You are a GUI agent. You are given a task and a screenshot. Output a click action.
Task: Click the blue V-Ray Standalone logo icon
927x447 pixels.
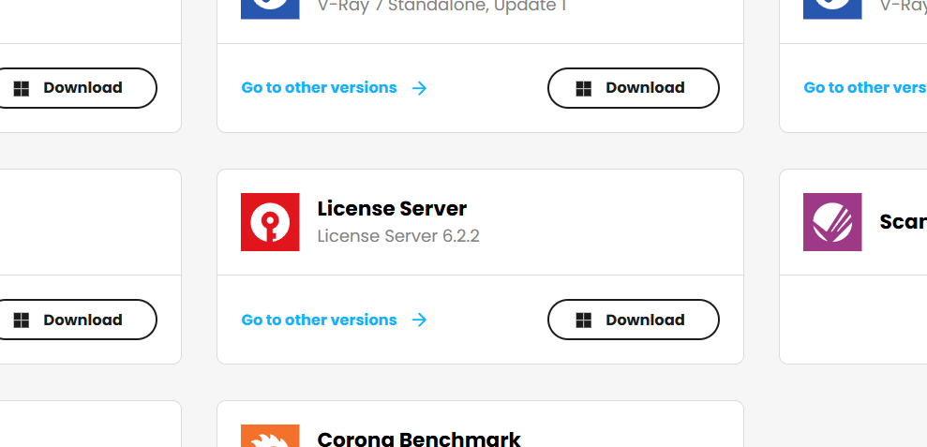coord(270,9)
